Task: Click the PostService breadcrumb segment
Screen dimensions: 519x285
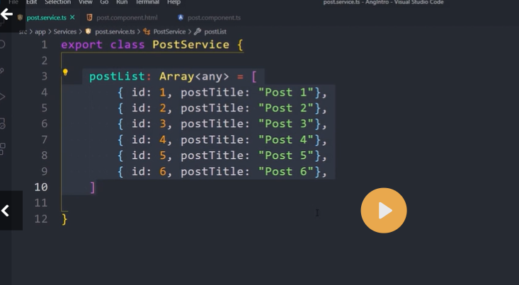Action: [169, 31]
